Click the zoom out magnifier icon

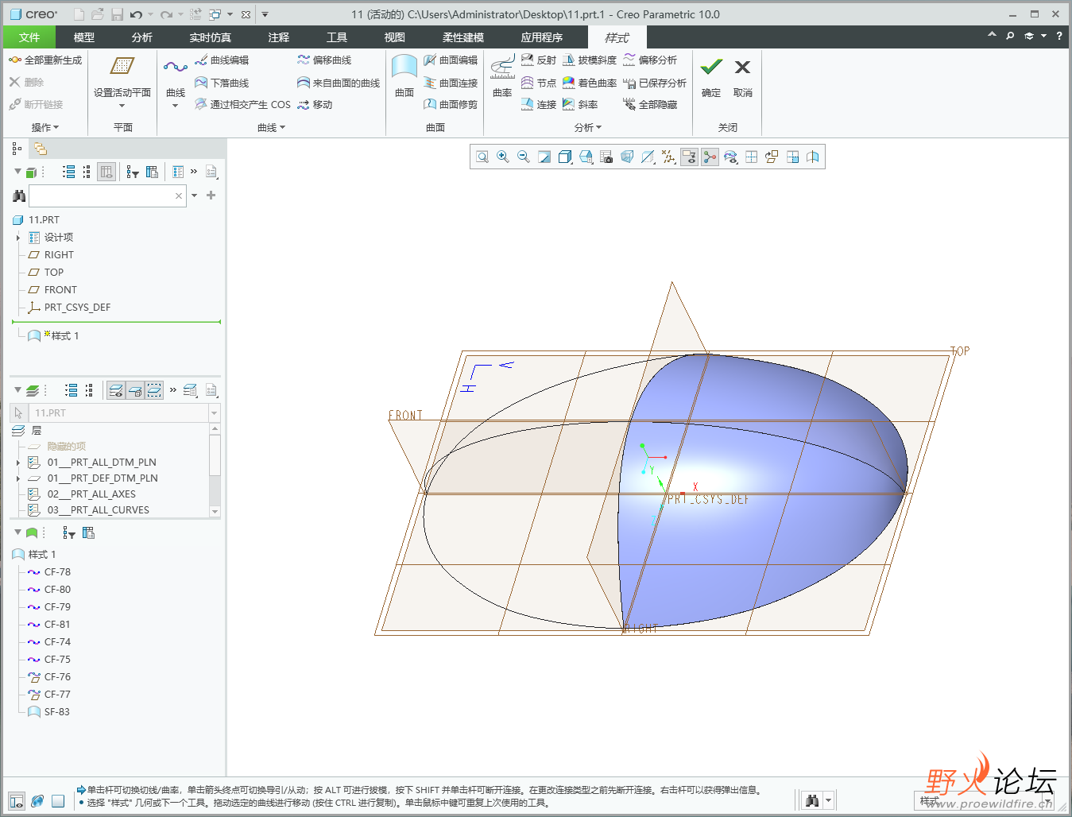524,157
